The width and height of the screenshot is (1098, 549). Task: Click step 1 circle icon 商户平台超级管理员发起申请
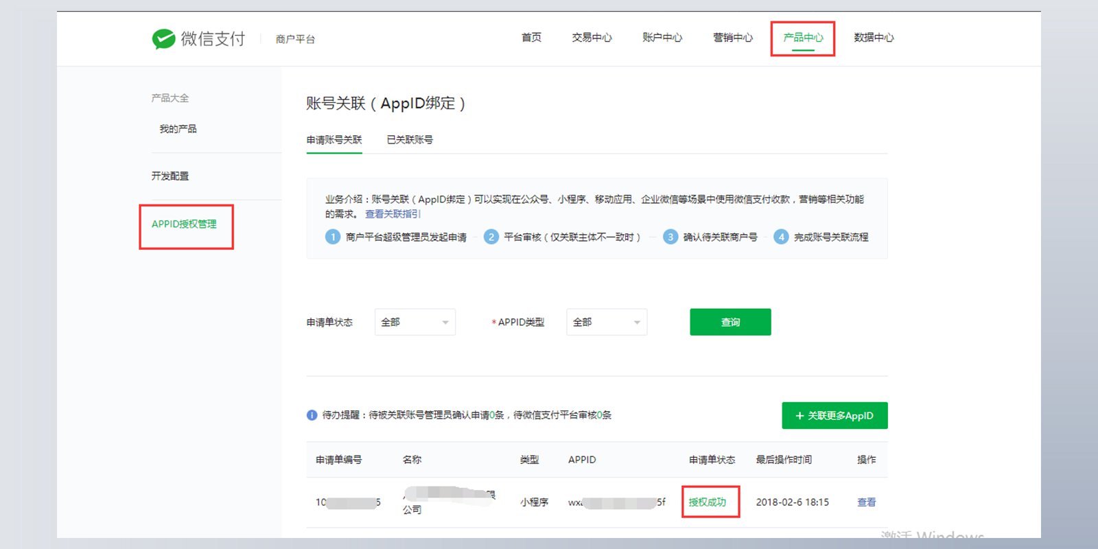[x=333, y=237]
